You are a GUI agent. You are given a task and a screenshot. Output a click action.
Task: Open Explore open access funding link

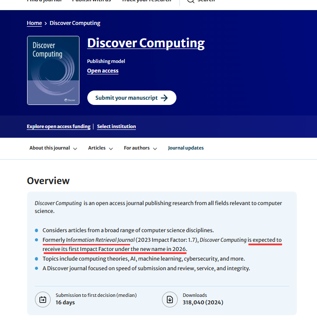click(59, 126)
